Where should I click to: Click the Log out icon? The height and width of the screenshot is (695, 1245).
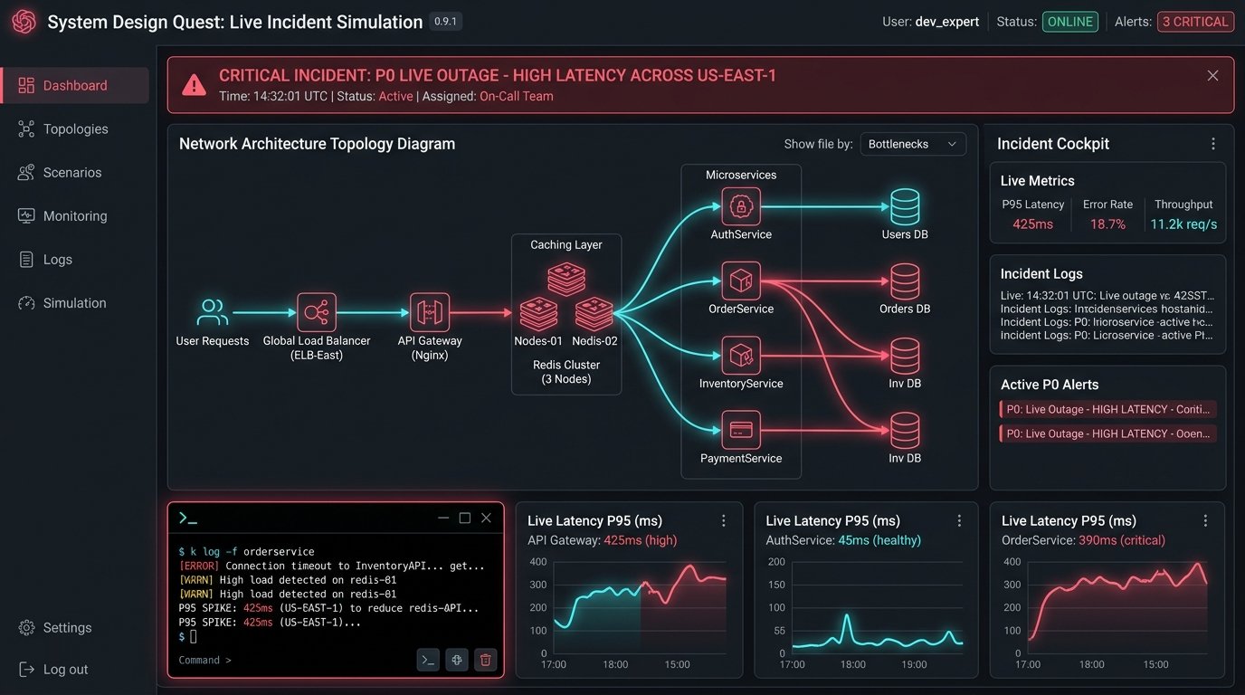pyautogui.click(x=26, y=670)
